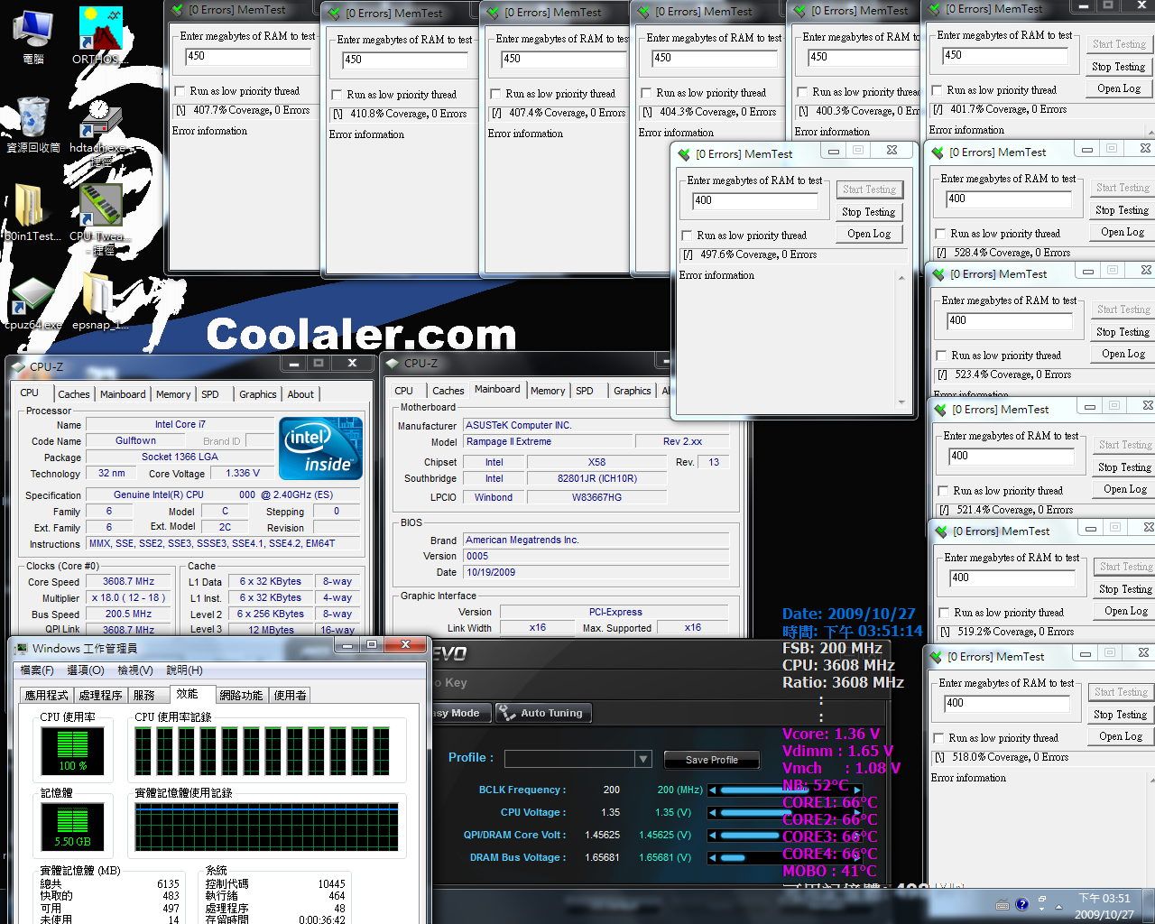This screenshot has height=924, width=1155.
Task: Click the x 18.0 ( 12 - 18 ) multiplier value
Action: coord(129,598)
